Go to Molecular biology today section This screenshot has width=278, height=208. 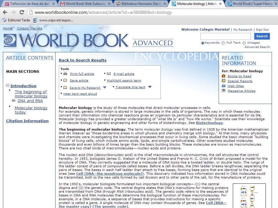click(31, 110)
